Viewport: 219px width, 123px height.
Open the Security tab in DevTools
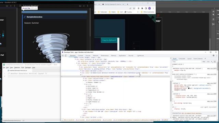pyautogui.click(x=131, y=55)
